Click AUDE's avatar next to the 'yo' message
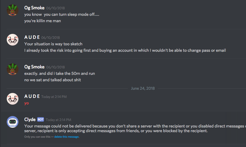Image resolution: width=246 pixels, height=147 pixels. point(13,99)
